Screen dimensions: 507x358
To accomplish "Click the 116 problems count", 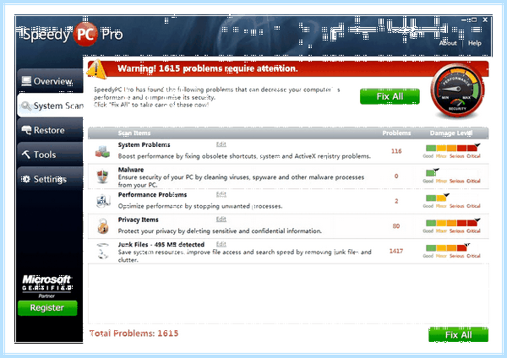I will 396,151.
